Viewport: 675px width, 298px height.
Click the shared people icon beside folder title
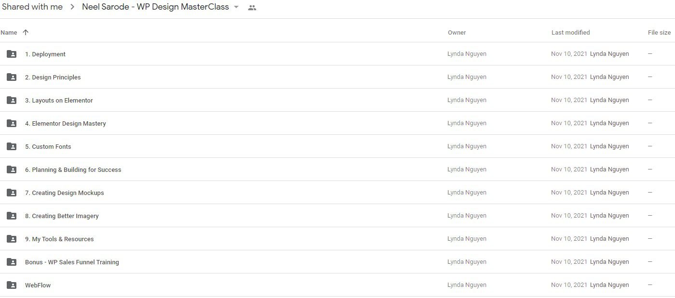coord(252,8)
